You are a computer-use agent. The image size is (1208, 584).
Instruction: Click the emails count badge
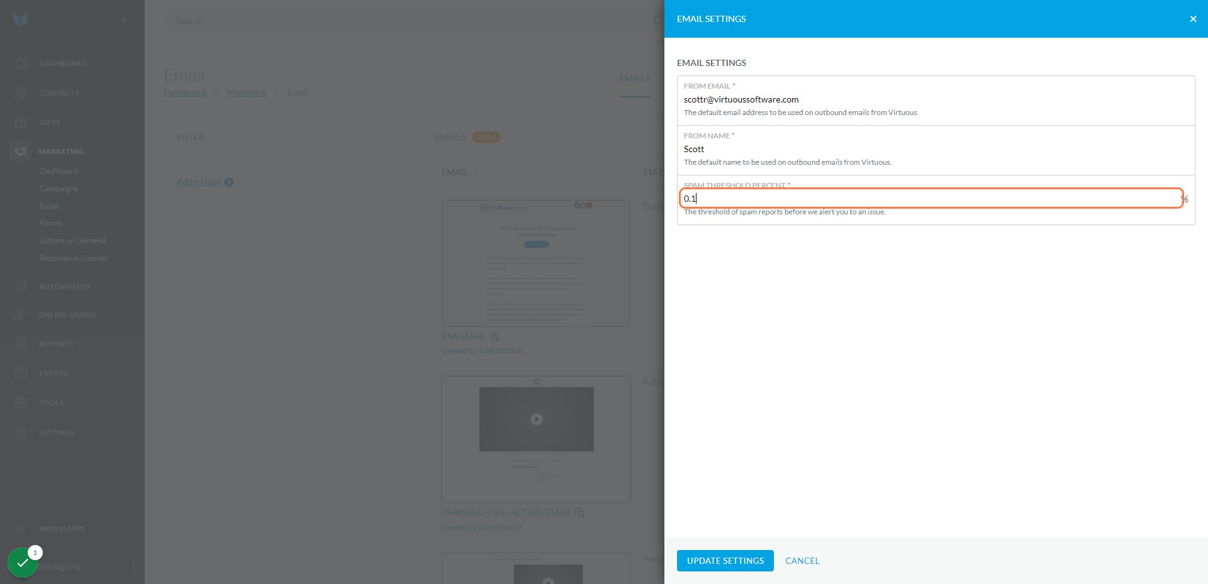point(486,137)
